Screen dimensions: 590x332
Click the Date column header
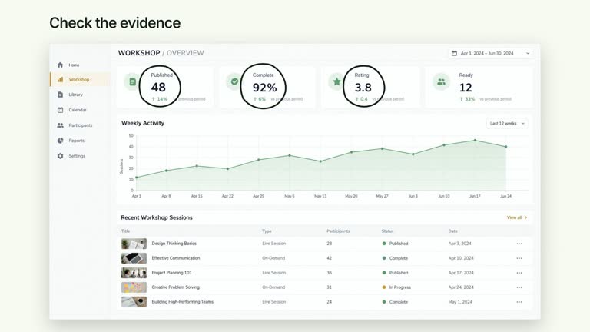(453, 231)
